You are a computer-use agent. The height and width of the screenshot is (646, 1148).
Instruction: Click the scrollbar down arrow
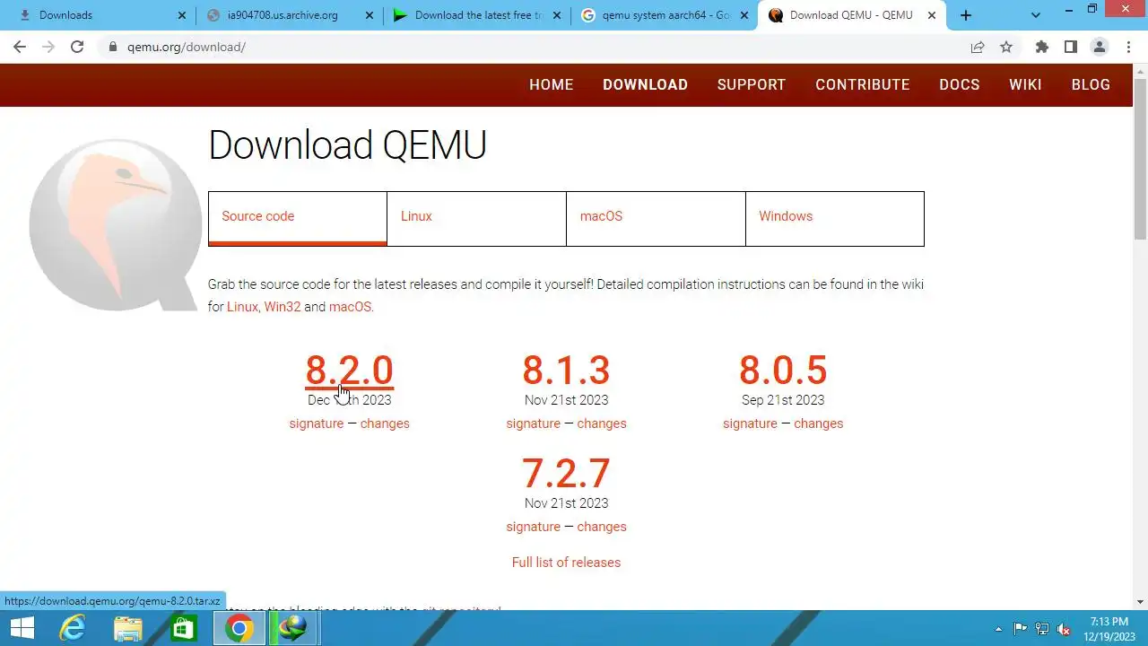1141,602
